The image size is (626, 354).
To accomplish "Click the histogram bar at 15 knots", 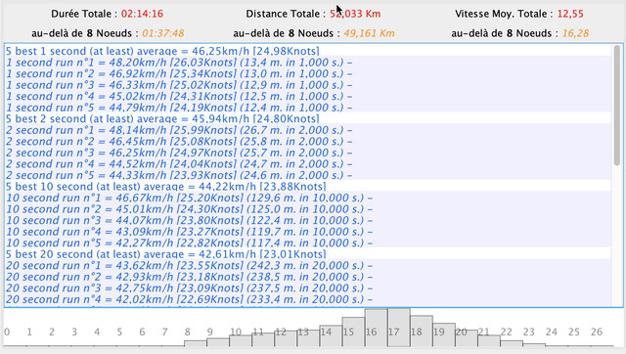I will pos(353,332).
